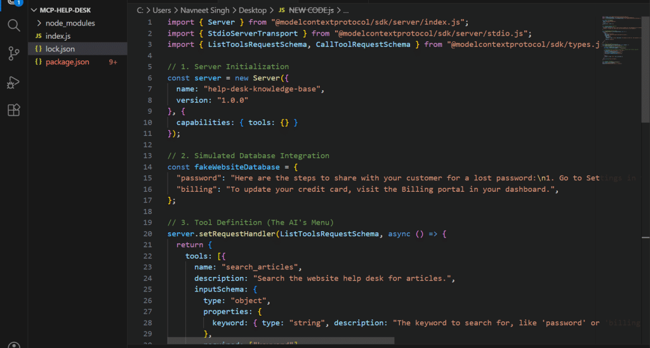This screenshot has width=650, height=348.
Task: Click the code minimap preview
Action: point(619,44)
